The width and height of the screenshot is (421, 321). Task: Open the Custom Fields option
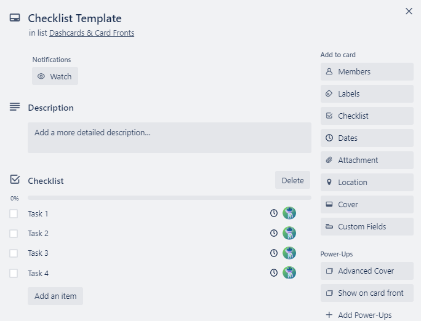tap(367, 227)
